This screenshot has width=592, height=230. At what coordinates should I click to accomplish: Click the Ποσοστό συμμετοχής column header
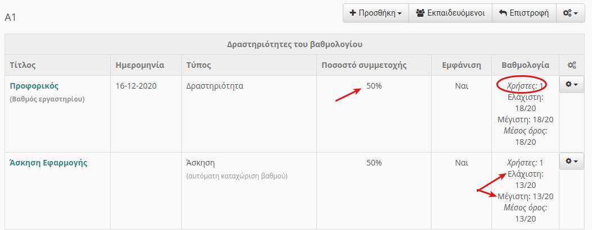364,65
